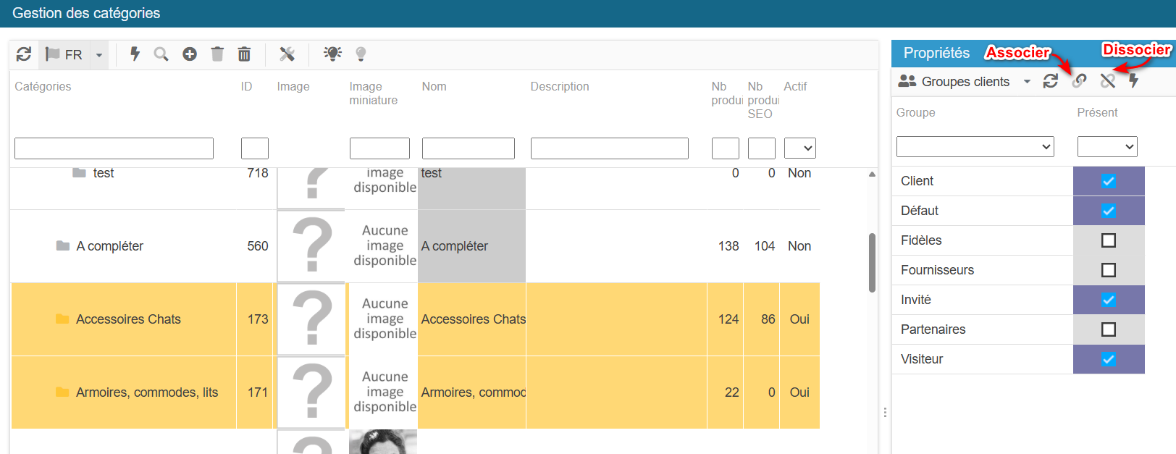
Task: Expand the Groupes clients panel selector
Action: [x=1027, y=82]
